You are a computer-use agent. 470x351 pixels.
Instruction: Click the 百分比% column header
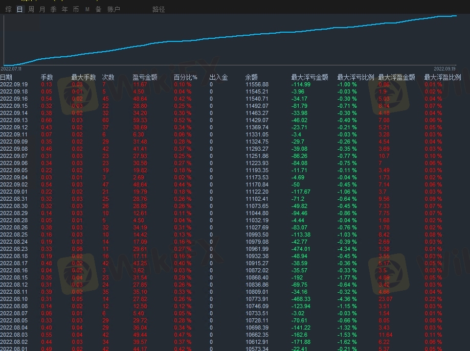pos(185,77)
